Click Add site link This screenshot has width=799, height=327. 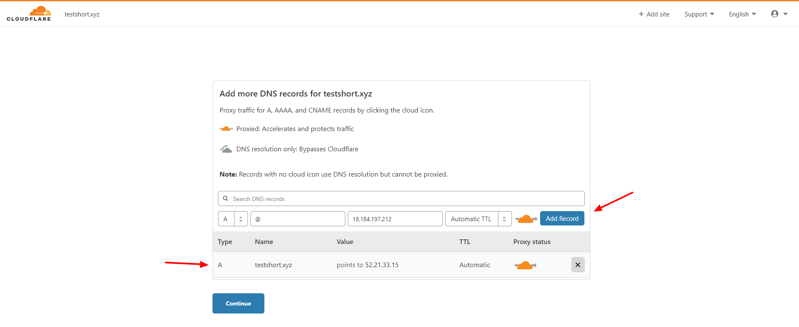pyautogui.click(x=654, y=14)
